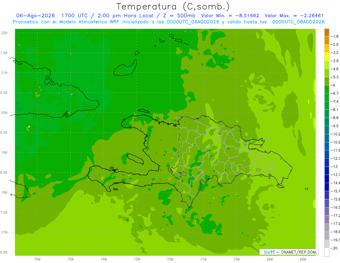Click the '-8.8' legend value

pyautogui.click(x=335, y=118)
